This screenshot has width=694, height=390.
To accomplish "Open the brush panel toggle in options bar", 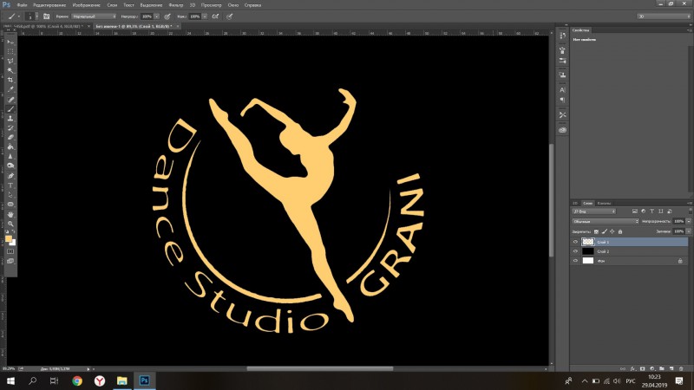I will [47, 16].
